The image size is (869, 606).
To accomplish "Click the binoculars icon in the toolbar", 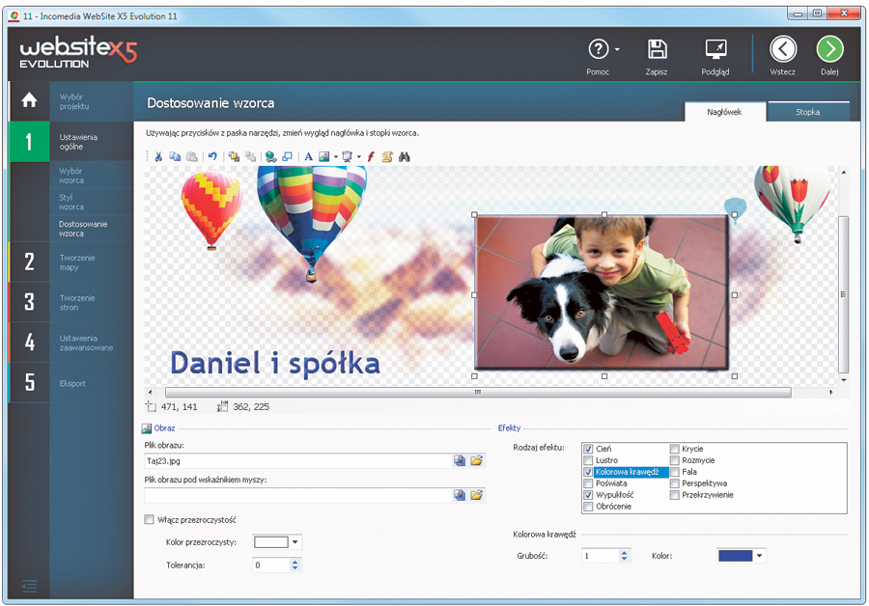I will (405, 156).
